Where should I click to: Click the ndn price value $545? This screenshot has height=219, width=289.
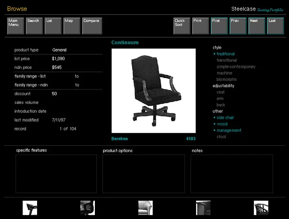(57, 67)
